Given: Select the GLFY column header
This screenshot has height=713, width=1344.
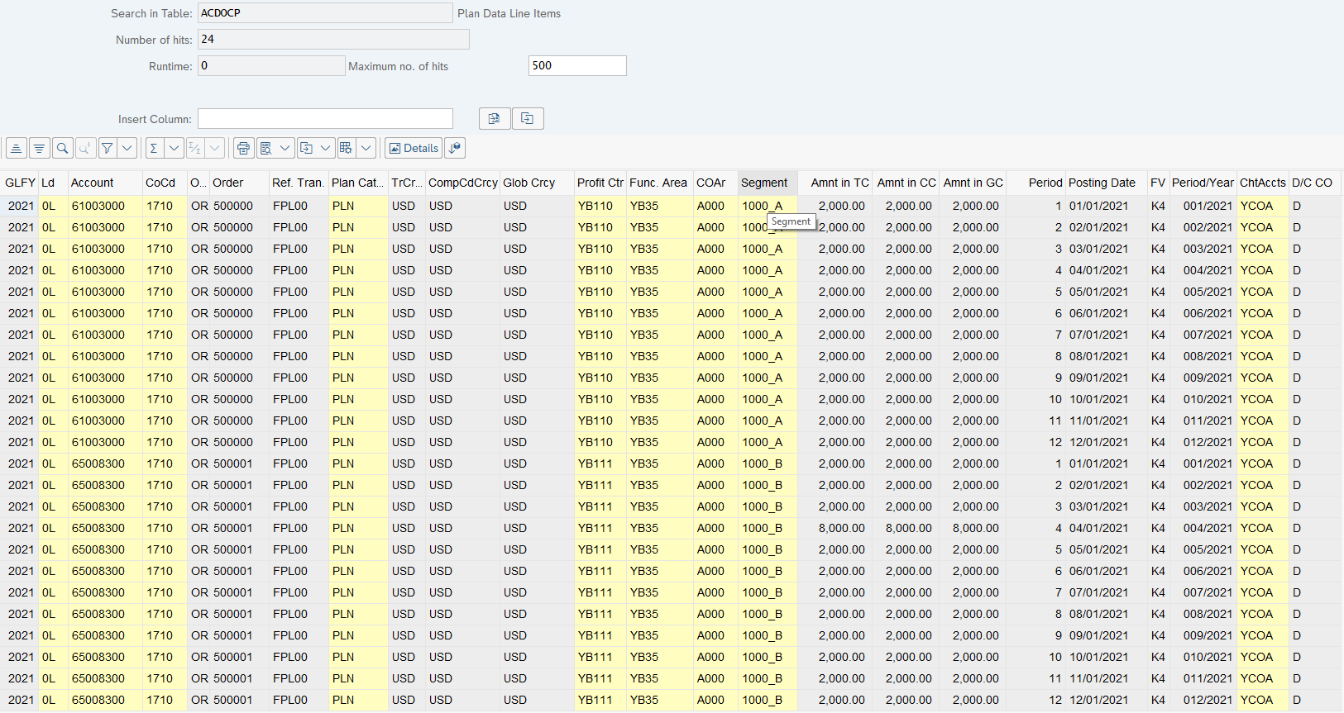Looking at the screenshot, I should (x=20, y=183).
